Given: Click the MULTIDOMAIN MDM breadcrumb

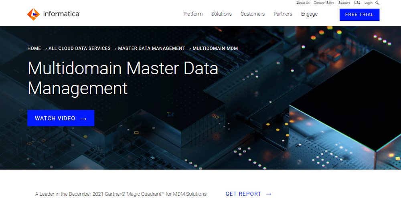Looking at the screenshot, I should (x=215, y=48).
